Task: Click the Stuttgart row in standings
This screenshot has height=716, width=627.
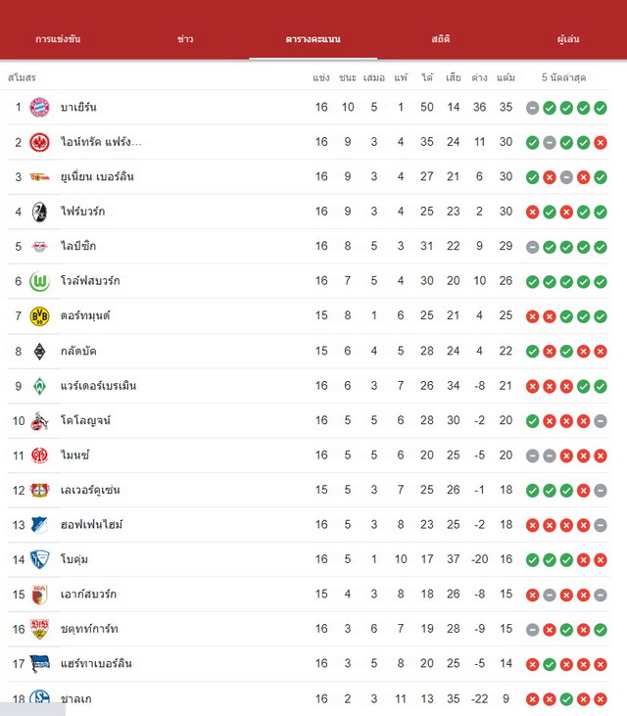Action: [x=309, y=629]
